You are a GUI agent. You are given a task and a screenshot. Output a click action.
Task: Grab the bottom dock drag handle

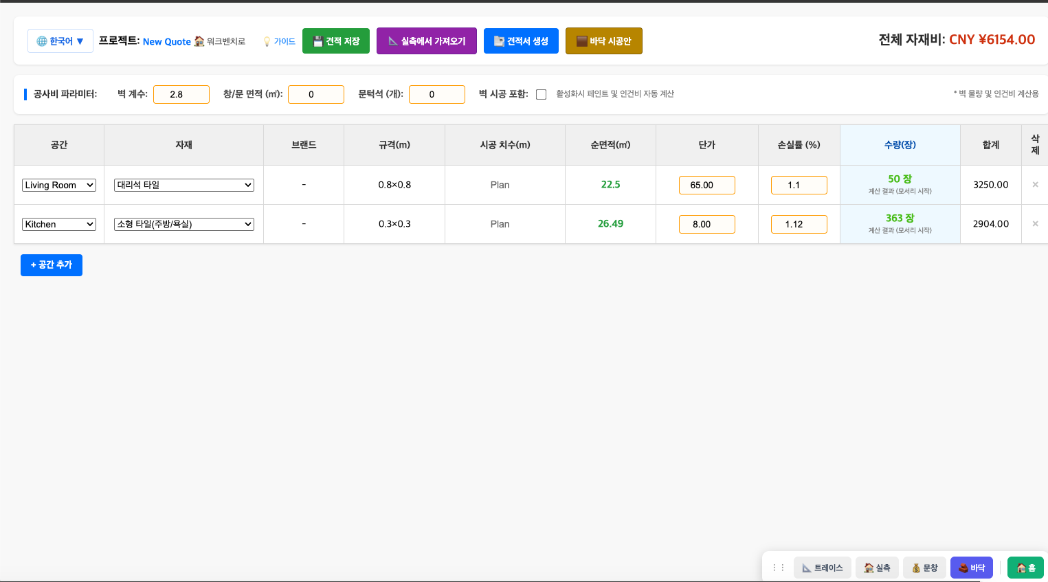click(x=779, y=568)
